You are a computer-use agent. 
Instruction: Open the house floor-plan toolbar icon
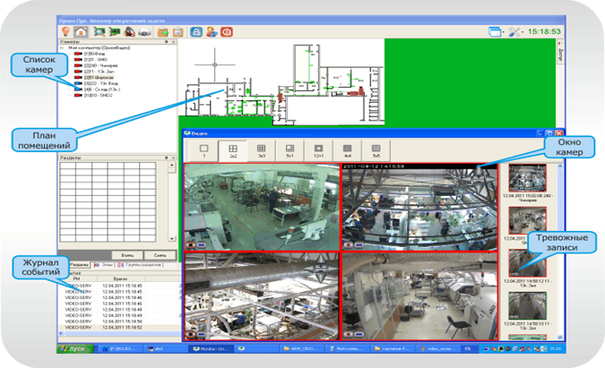coord(81,31)
